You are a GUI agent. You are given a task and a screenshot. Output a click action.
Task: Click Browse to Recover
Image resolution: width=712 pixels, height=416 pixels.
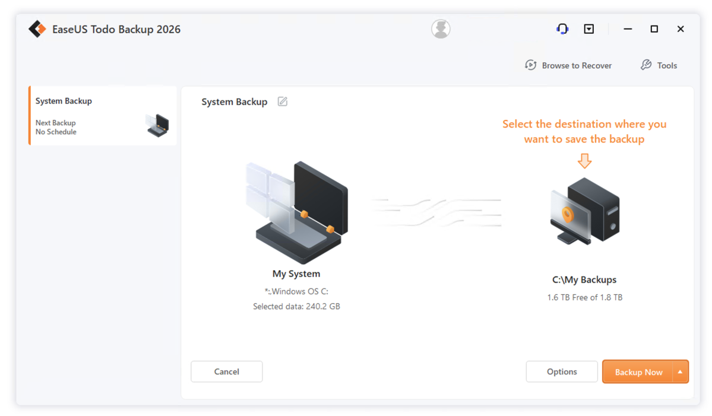click(x=568, y=65)
